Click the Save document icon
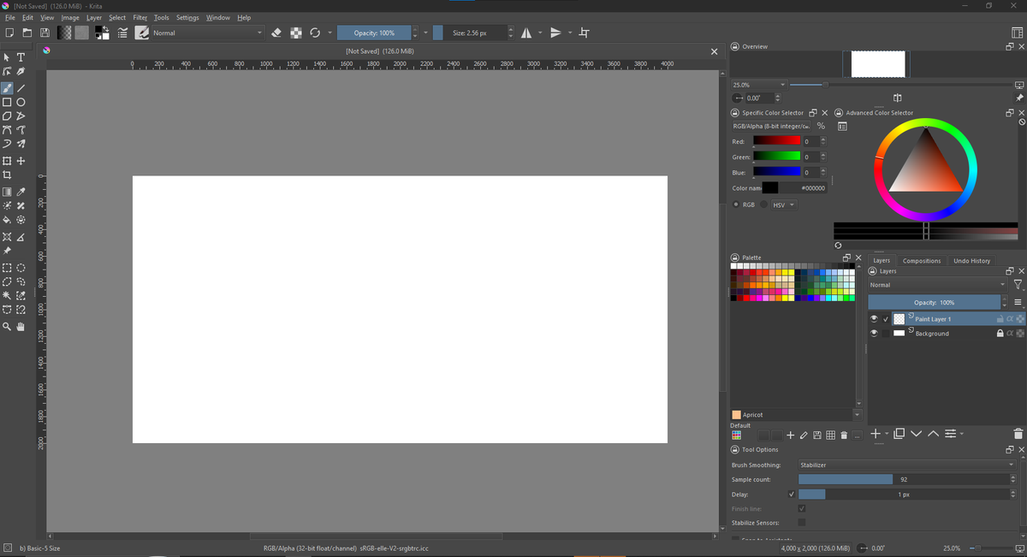The image size is (1027, 557). click(x=45, y=33)
